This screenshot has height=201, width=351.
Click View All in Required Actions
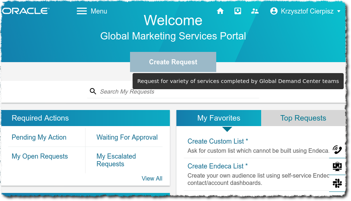[x=152, y=178]
